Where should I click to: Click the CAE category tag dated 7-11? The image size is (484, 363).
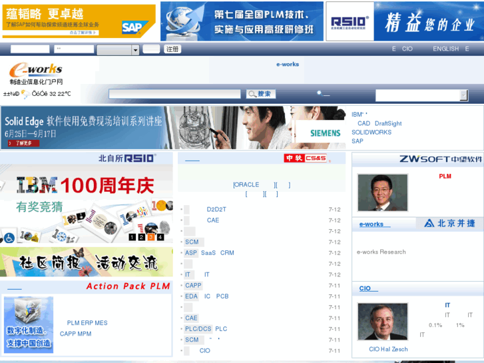pos(191,318)
